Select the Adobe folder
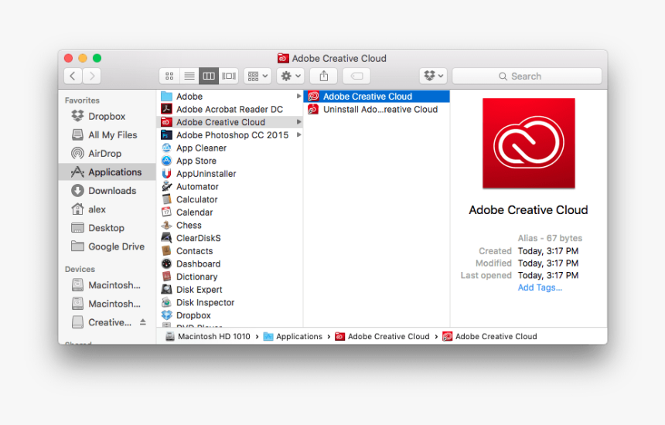This screenshot has width=665, height=425. pyautogui.click(x=229, y=97)
